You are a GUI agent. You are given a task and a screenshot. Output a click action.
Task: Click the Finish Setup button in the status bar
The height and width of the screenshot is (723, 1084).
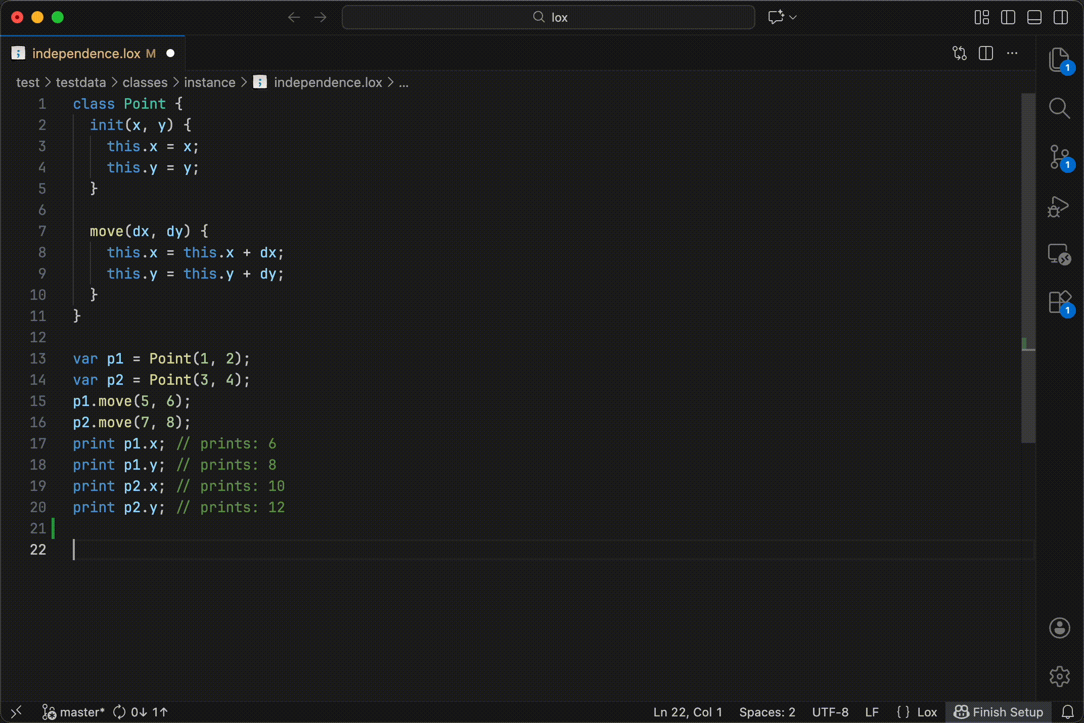pos(998,712)
